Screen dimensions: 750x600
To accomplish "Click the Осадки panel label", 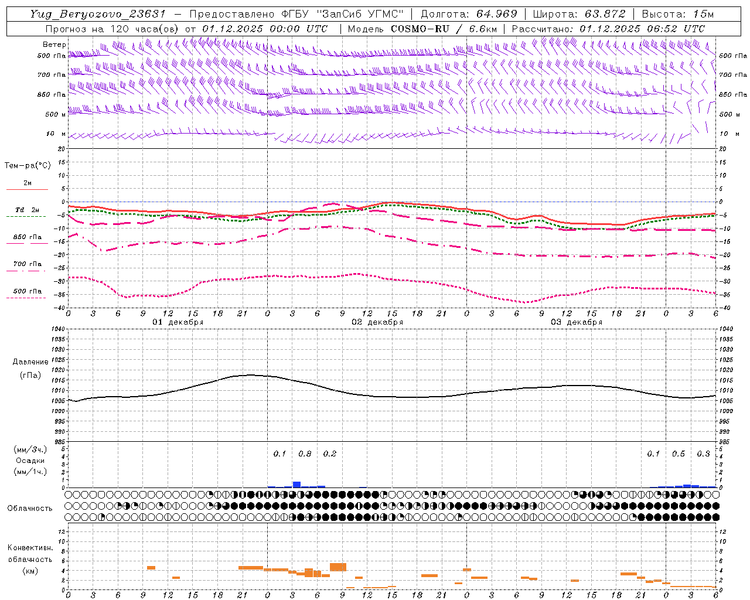I will 30,461.
